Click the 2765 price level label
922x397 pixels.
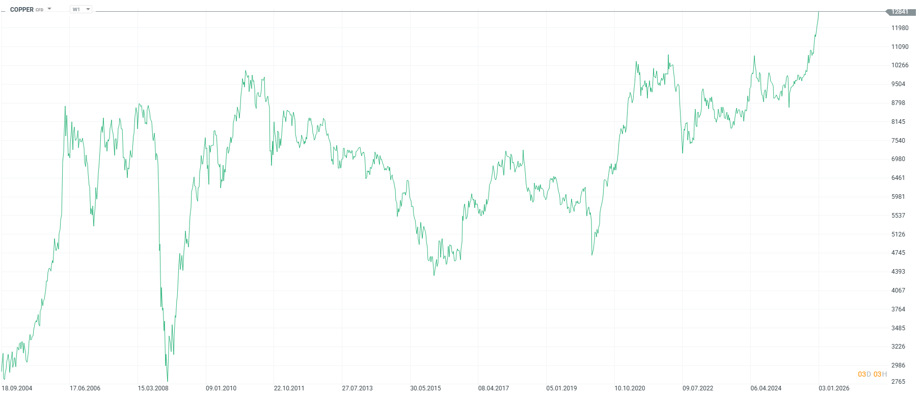898,382
